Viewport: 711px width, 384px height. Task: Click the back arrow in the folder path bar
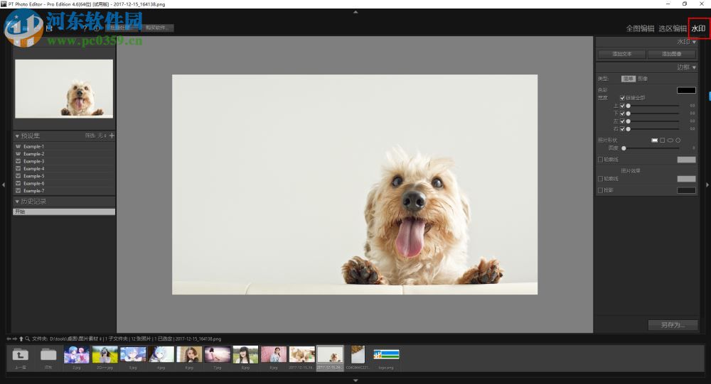(9, 339)
